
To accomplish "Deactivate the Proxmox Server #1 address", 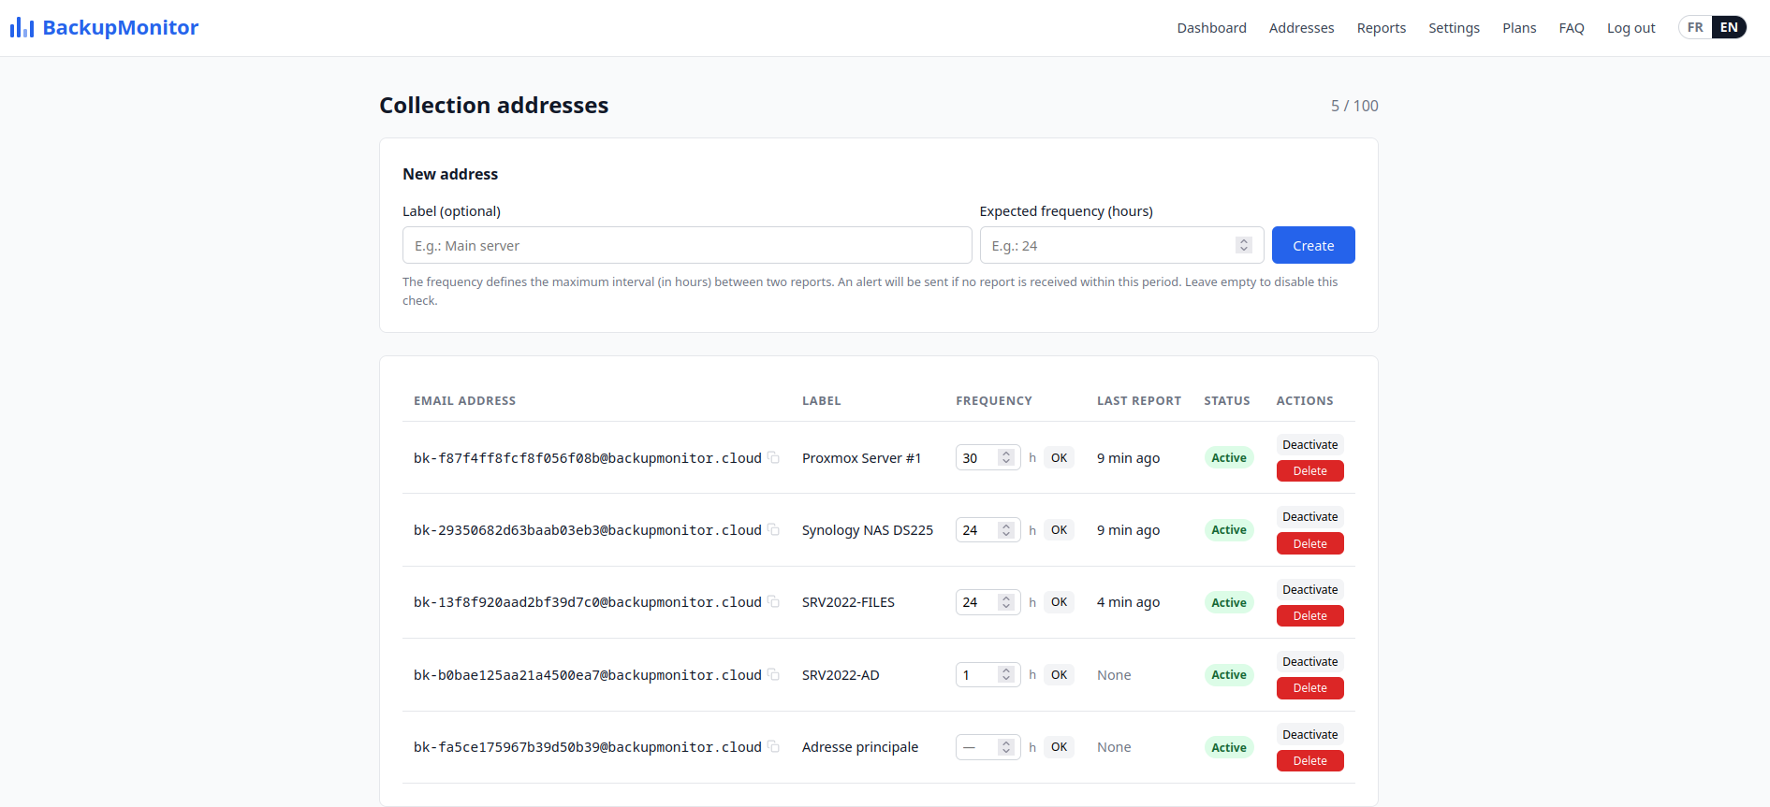I will click(x=1309, y=444).
